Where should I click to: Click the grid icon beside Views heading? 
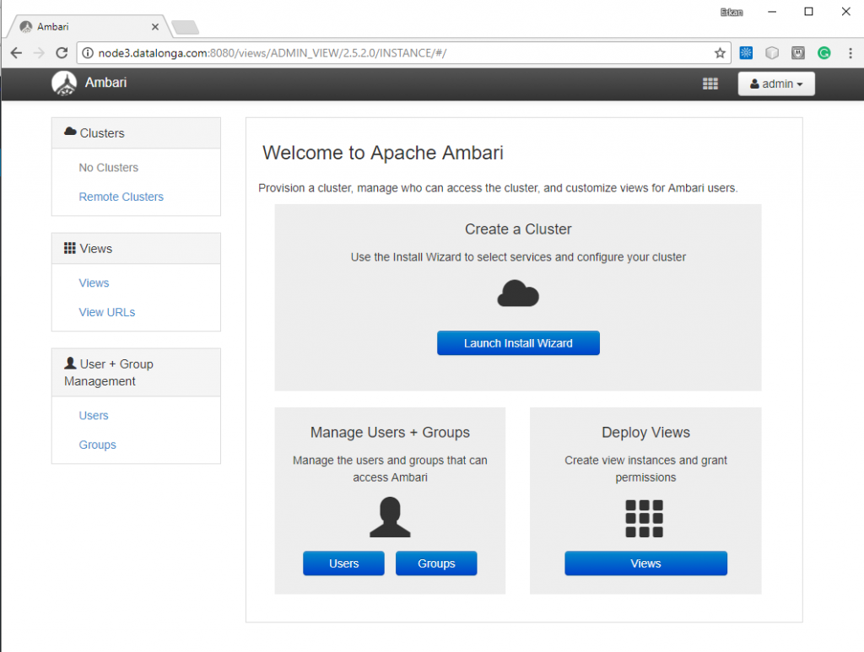(70, 248)
